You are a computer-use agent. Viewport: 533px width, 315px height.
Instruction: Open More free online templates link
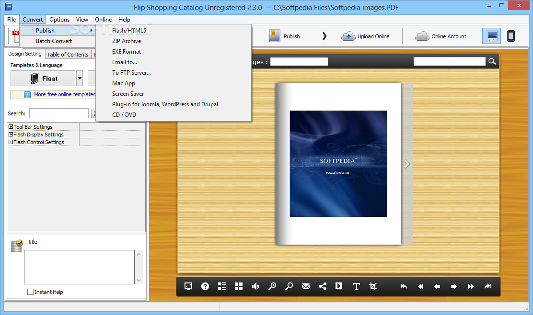click(65, 94)
